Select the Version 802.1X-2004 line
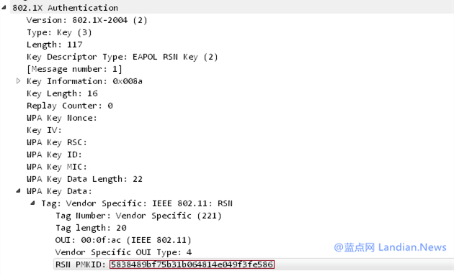This screenshot has height=276, width=454. coord(87,20)
